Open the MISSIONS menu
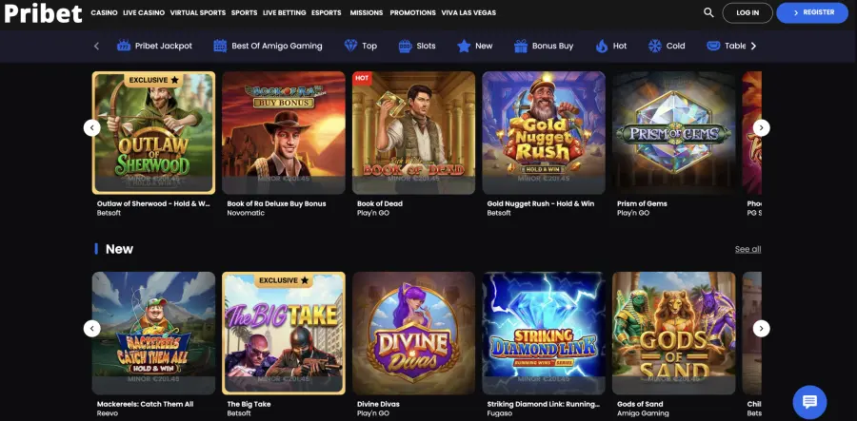Screen dimensions: 857x421 [x=367, y=12]
